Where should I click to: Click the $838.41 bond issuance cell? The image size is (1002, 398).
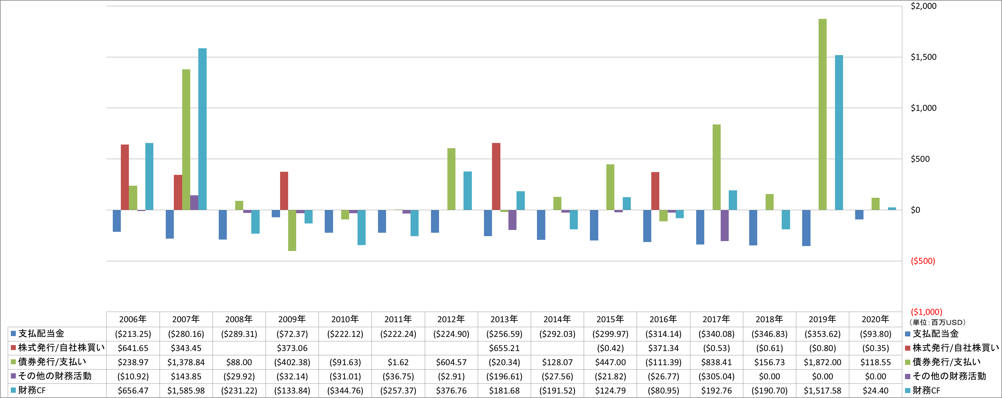coord(717,362)
